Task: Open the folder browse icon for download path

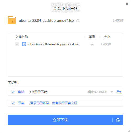Action: coord(119,92)
